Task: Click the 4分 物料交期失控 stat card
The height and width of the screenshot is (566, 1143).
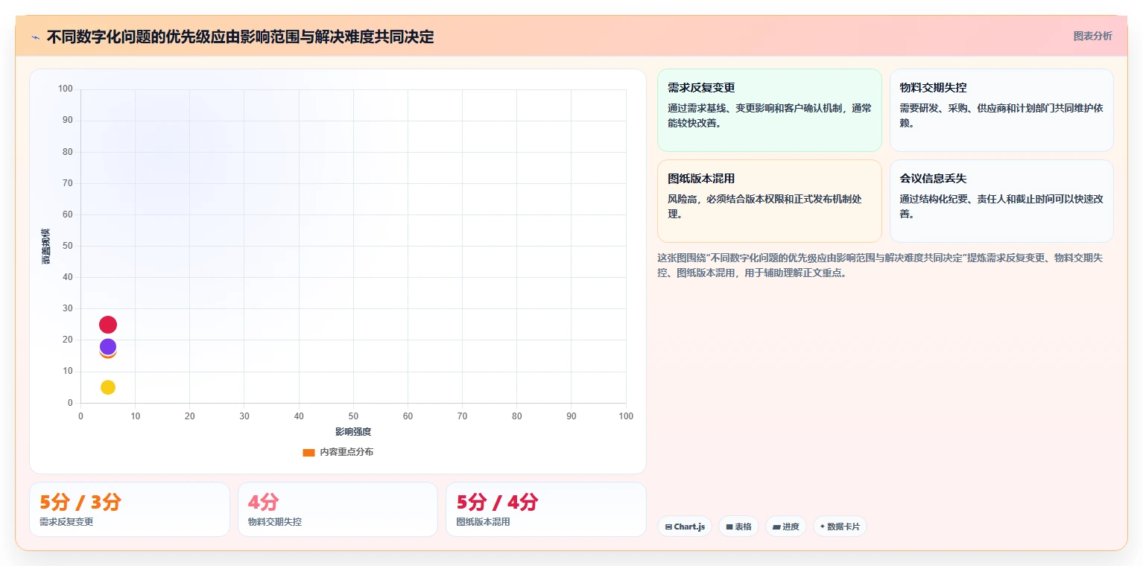Action: (x=338, y=509)
